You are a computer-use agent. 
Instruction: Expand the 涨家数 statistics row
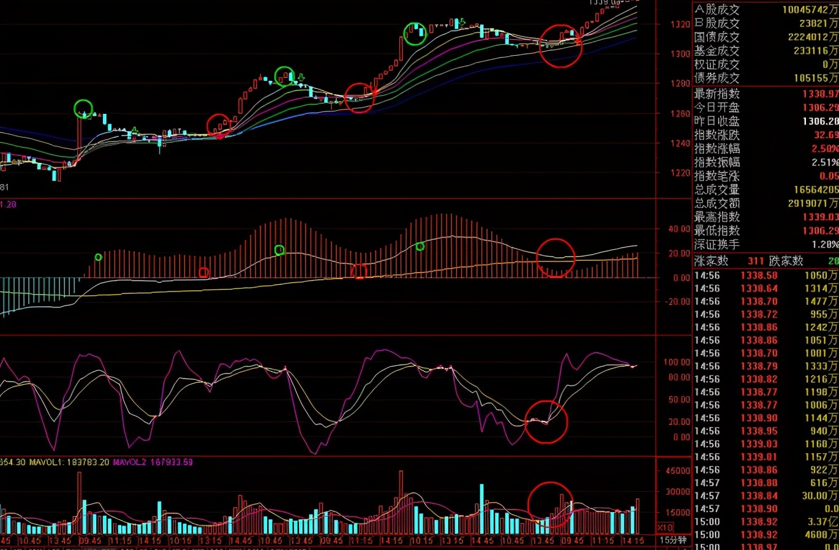[710, 260]
